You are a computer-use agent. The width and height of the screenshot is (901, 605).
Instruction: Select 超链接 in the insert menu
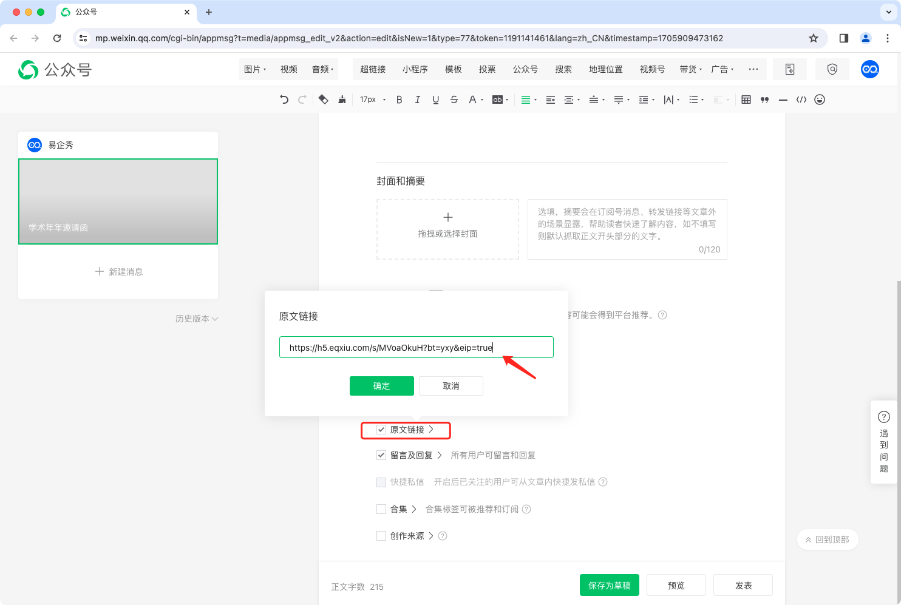(373, 69)
